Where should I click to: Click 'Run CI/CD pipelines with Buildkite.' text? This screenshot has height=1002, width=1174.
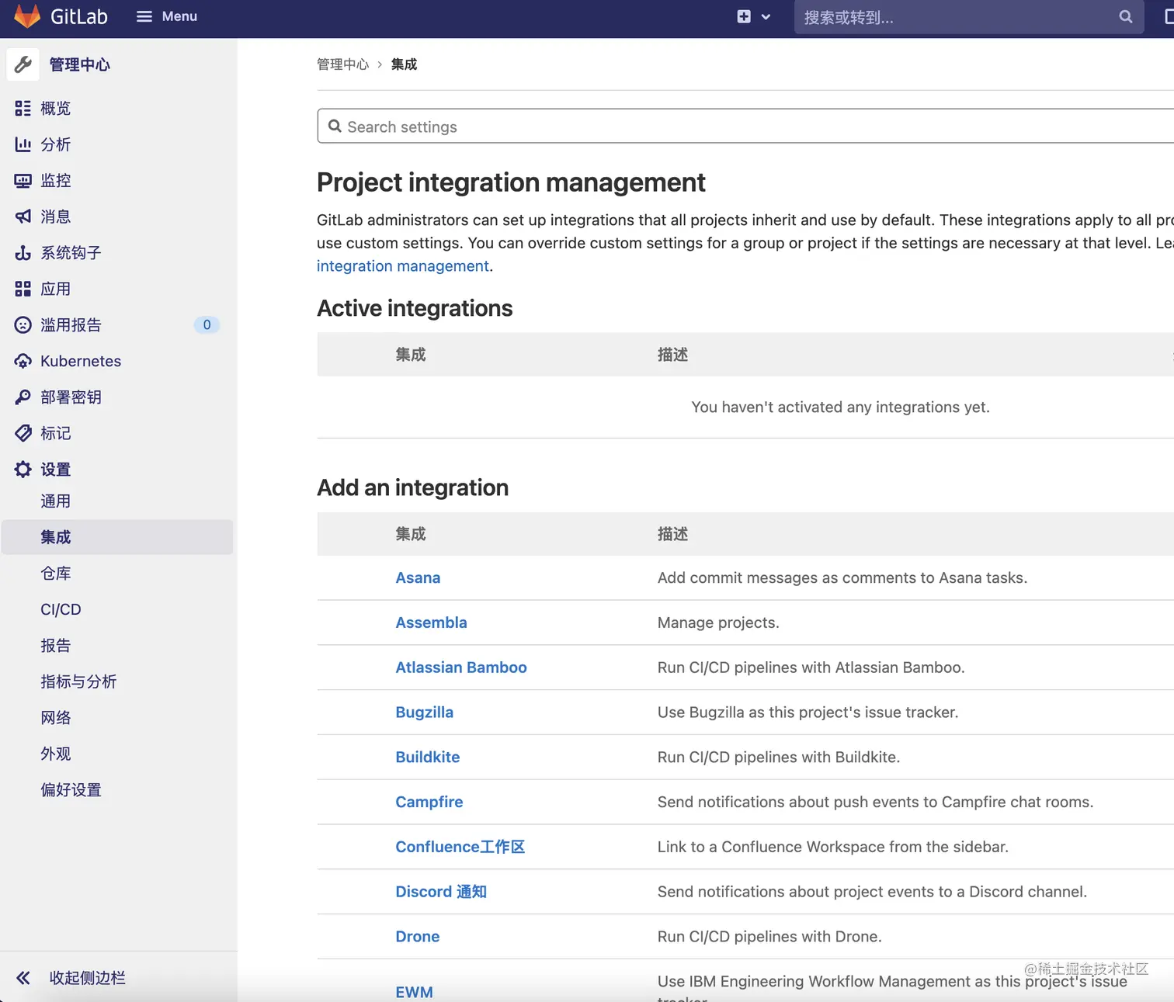click(779, 757)
